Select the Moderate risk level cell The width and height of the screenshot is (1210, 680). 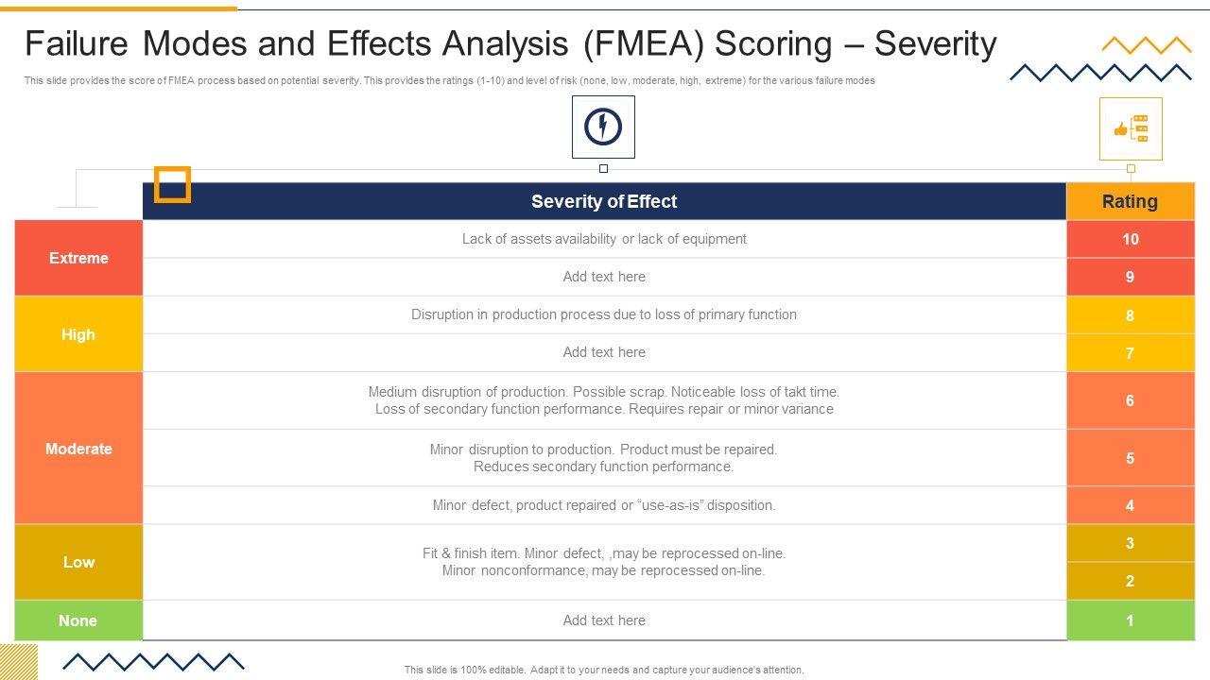coord(78,449)
